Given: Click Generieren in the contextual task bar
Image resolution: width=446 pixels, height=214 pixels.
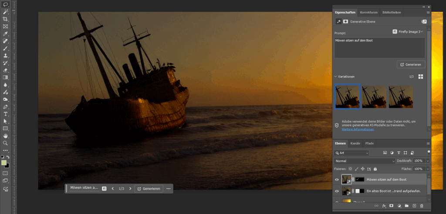Looking at the screenshot, I should (149, 189).
